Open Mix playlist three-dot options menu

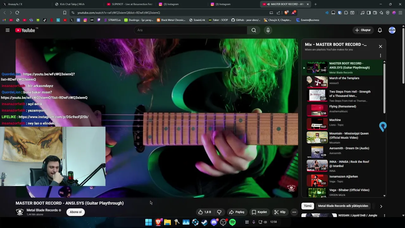coord(380,55)
